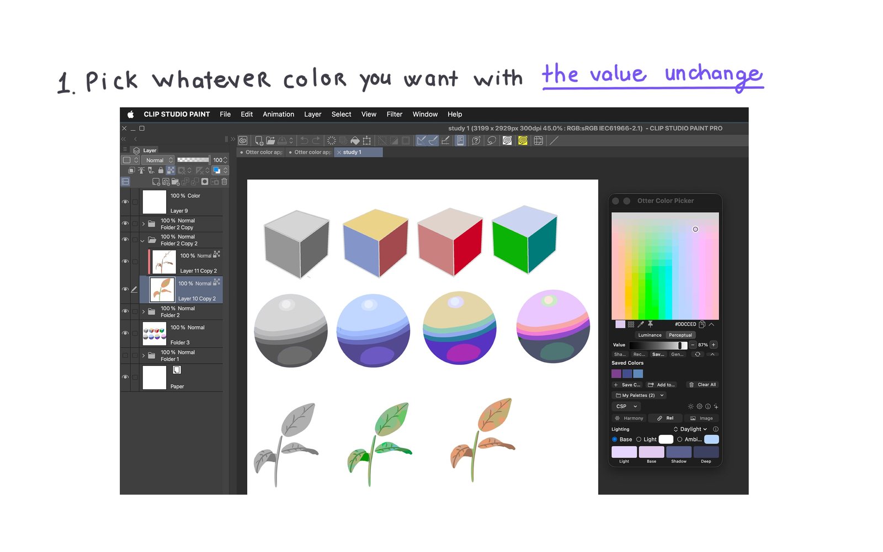The height and width of the screenshot is (552, 883).
Task: Click the New canvas toolbar icon
Action: [x=259, y=141]
